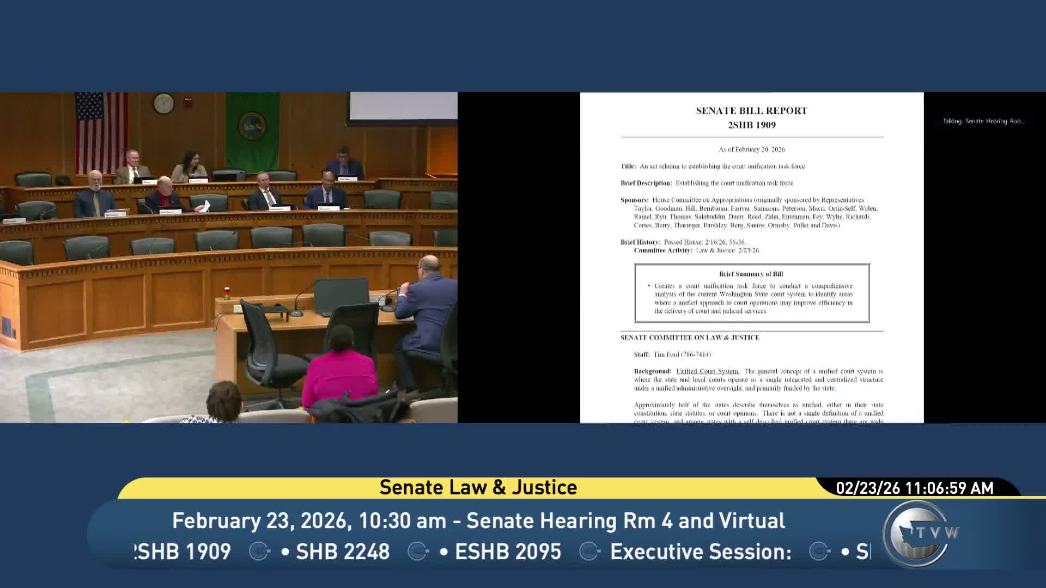Open the underlined Unified Court System link
Screen dimensions: 1046x588
[x=707, y=371]
